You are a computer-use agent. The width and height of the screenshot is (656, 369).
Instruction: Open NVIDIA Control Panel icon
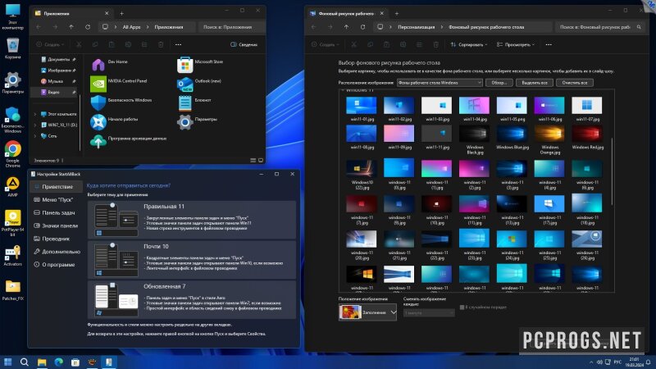click(x=98, y=84)
